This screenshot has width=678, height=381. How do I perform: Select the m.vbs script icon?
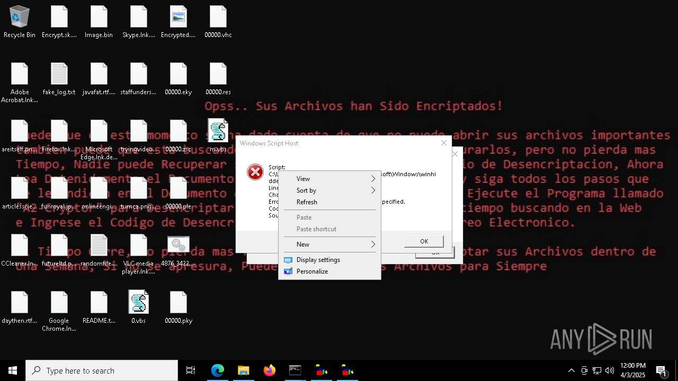pos(218,137)
